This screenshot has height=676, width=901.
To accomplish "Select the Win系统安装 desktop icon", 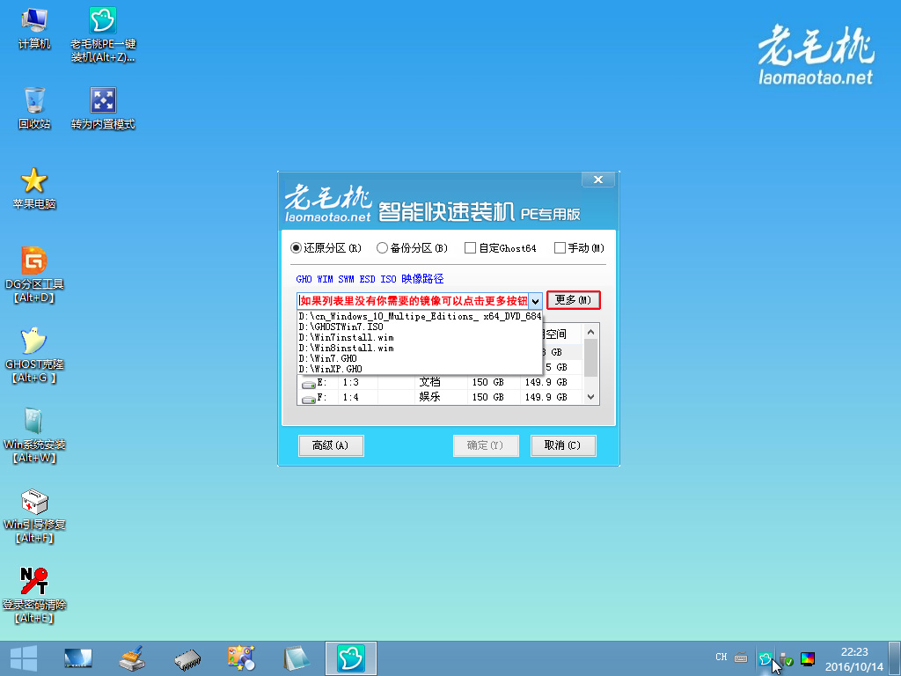I will [x=34, y=435].
